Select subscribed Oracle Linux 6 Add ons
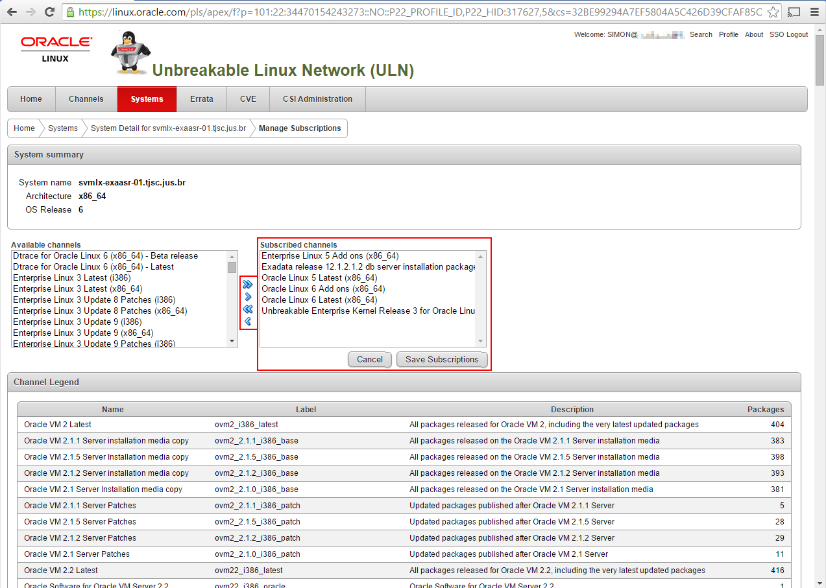This screenshot has width=826, height=588. coord(368,289)
